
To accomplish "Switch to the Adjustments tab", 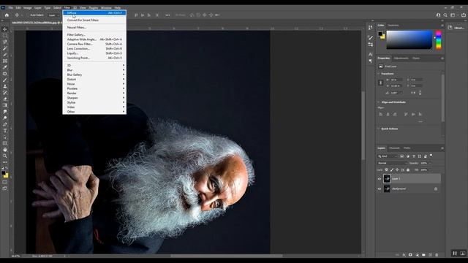I will [x=401, y=58].
